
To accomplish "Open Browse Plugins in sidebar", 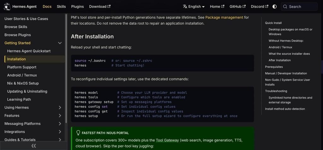I will point(18,35).
